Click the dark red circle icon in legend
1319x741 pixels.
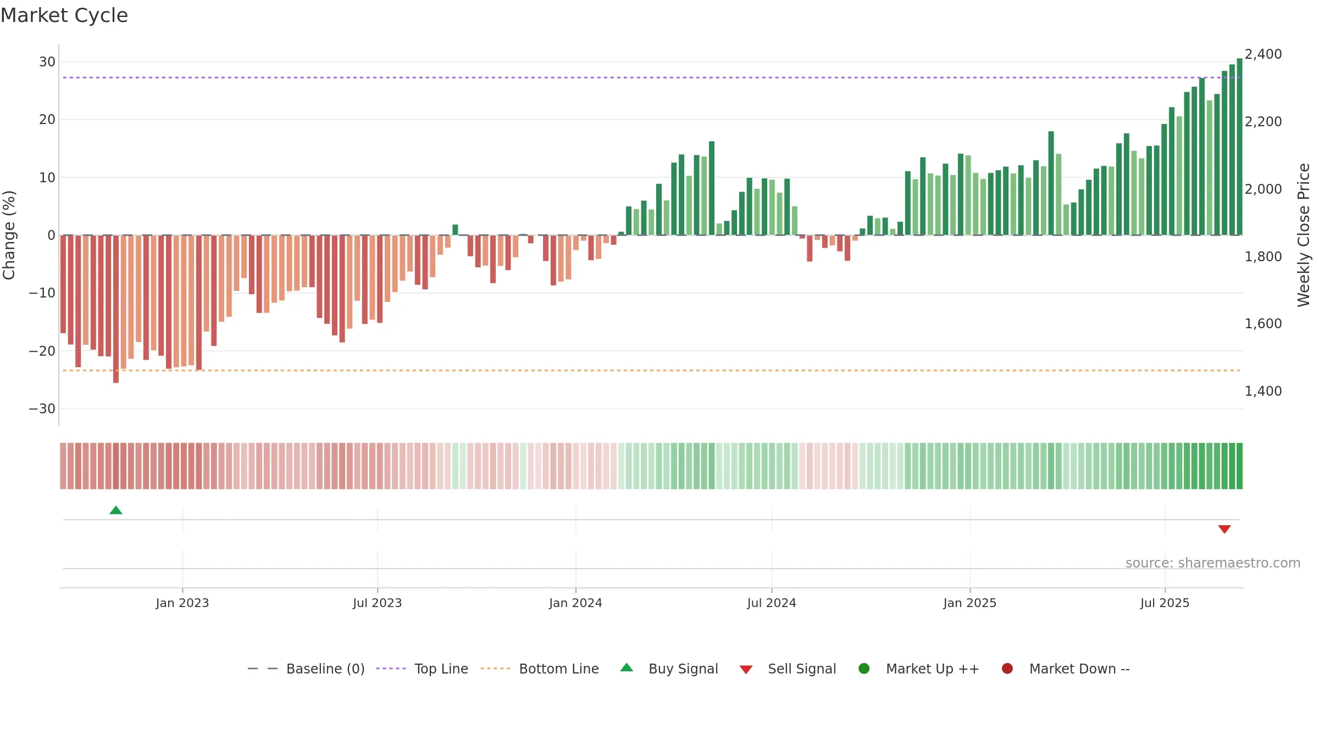[x=1007, y=669]
